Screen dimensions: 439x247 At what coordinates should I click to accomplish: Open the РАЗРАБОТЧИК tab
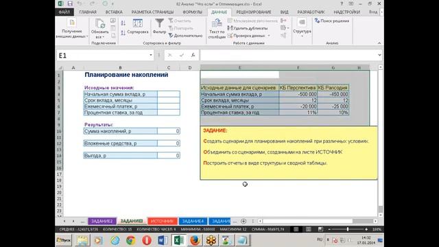[311, 12]
